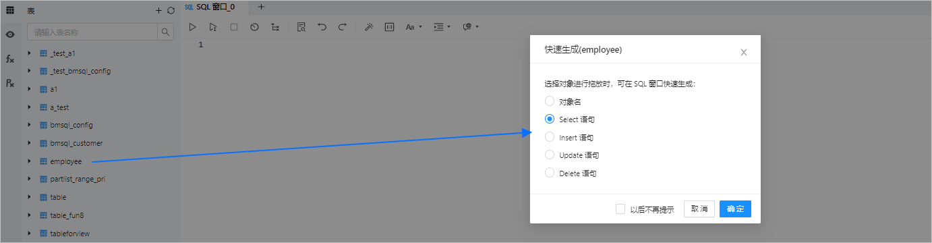Select the table_fun8 table
Image resolution: width=932 pixels, height=243 pixels.
[67, 215]
